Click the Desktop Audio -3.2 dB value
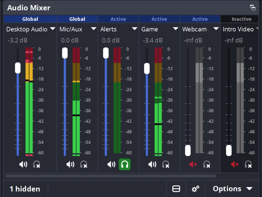 tap(17, 40)
